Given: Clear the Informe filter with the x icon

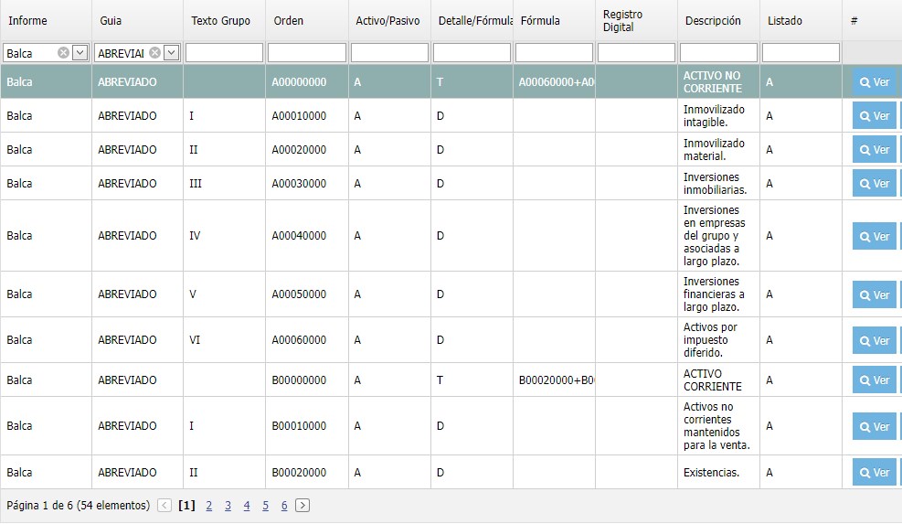Looking at the screenshot, I should [x=63, y=53].
